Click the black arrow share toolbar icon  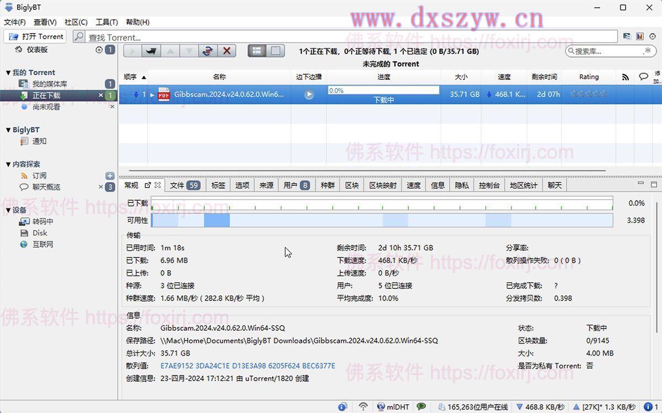click(151, 51)
